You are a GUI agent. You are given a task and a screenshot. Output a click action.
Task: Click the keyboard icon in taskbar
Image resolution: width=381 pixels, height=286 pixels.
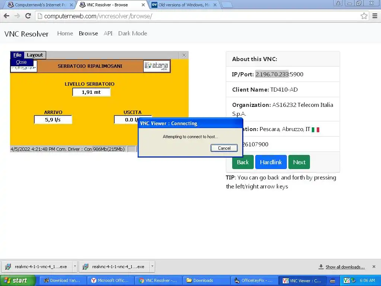click(333, 281)
